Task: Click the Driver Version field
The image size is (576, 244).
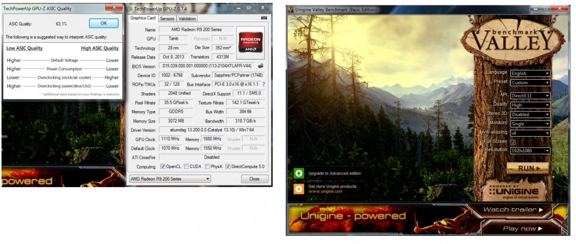Action: pos(212,130)
